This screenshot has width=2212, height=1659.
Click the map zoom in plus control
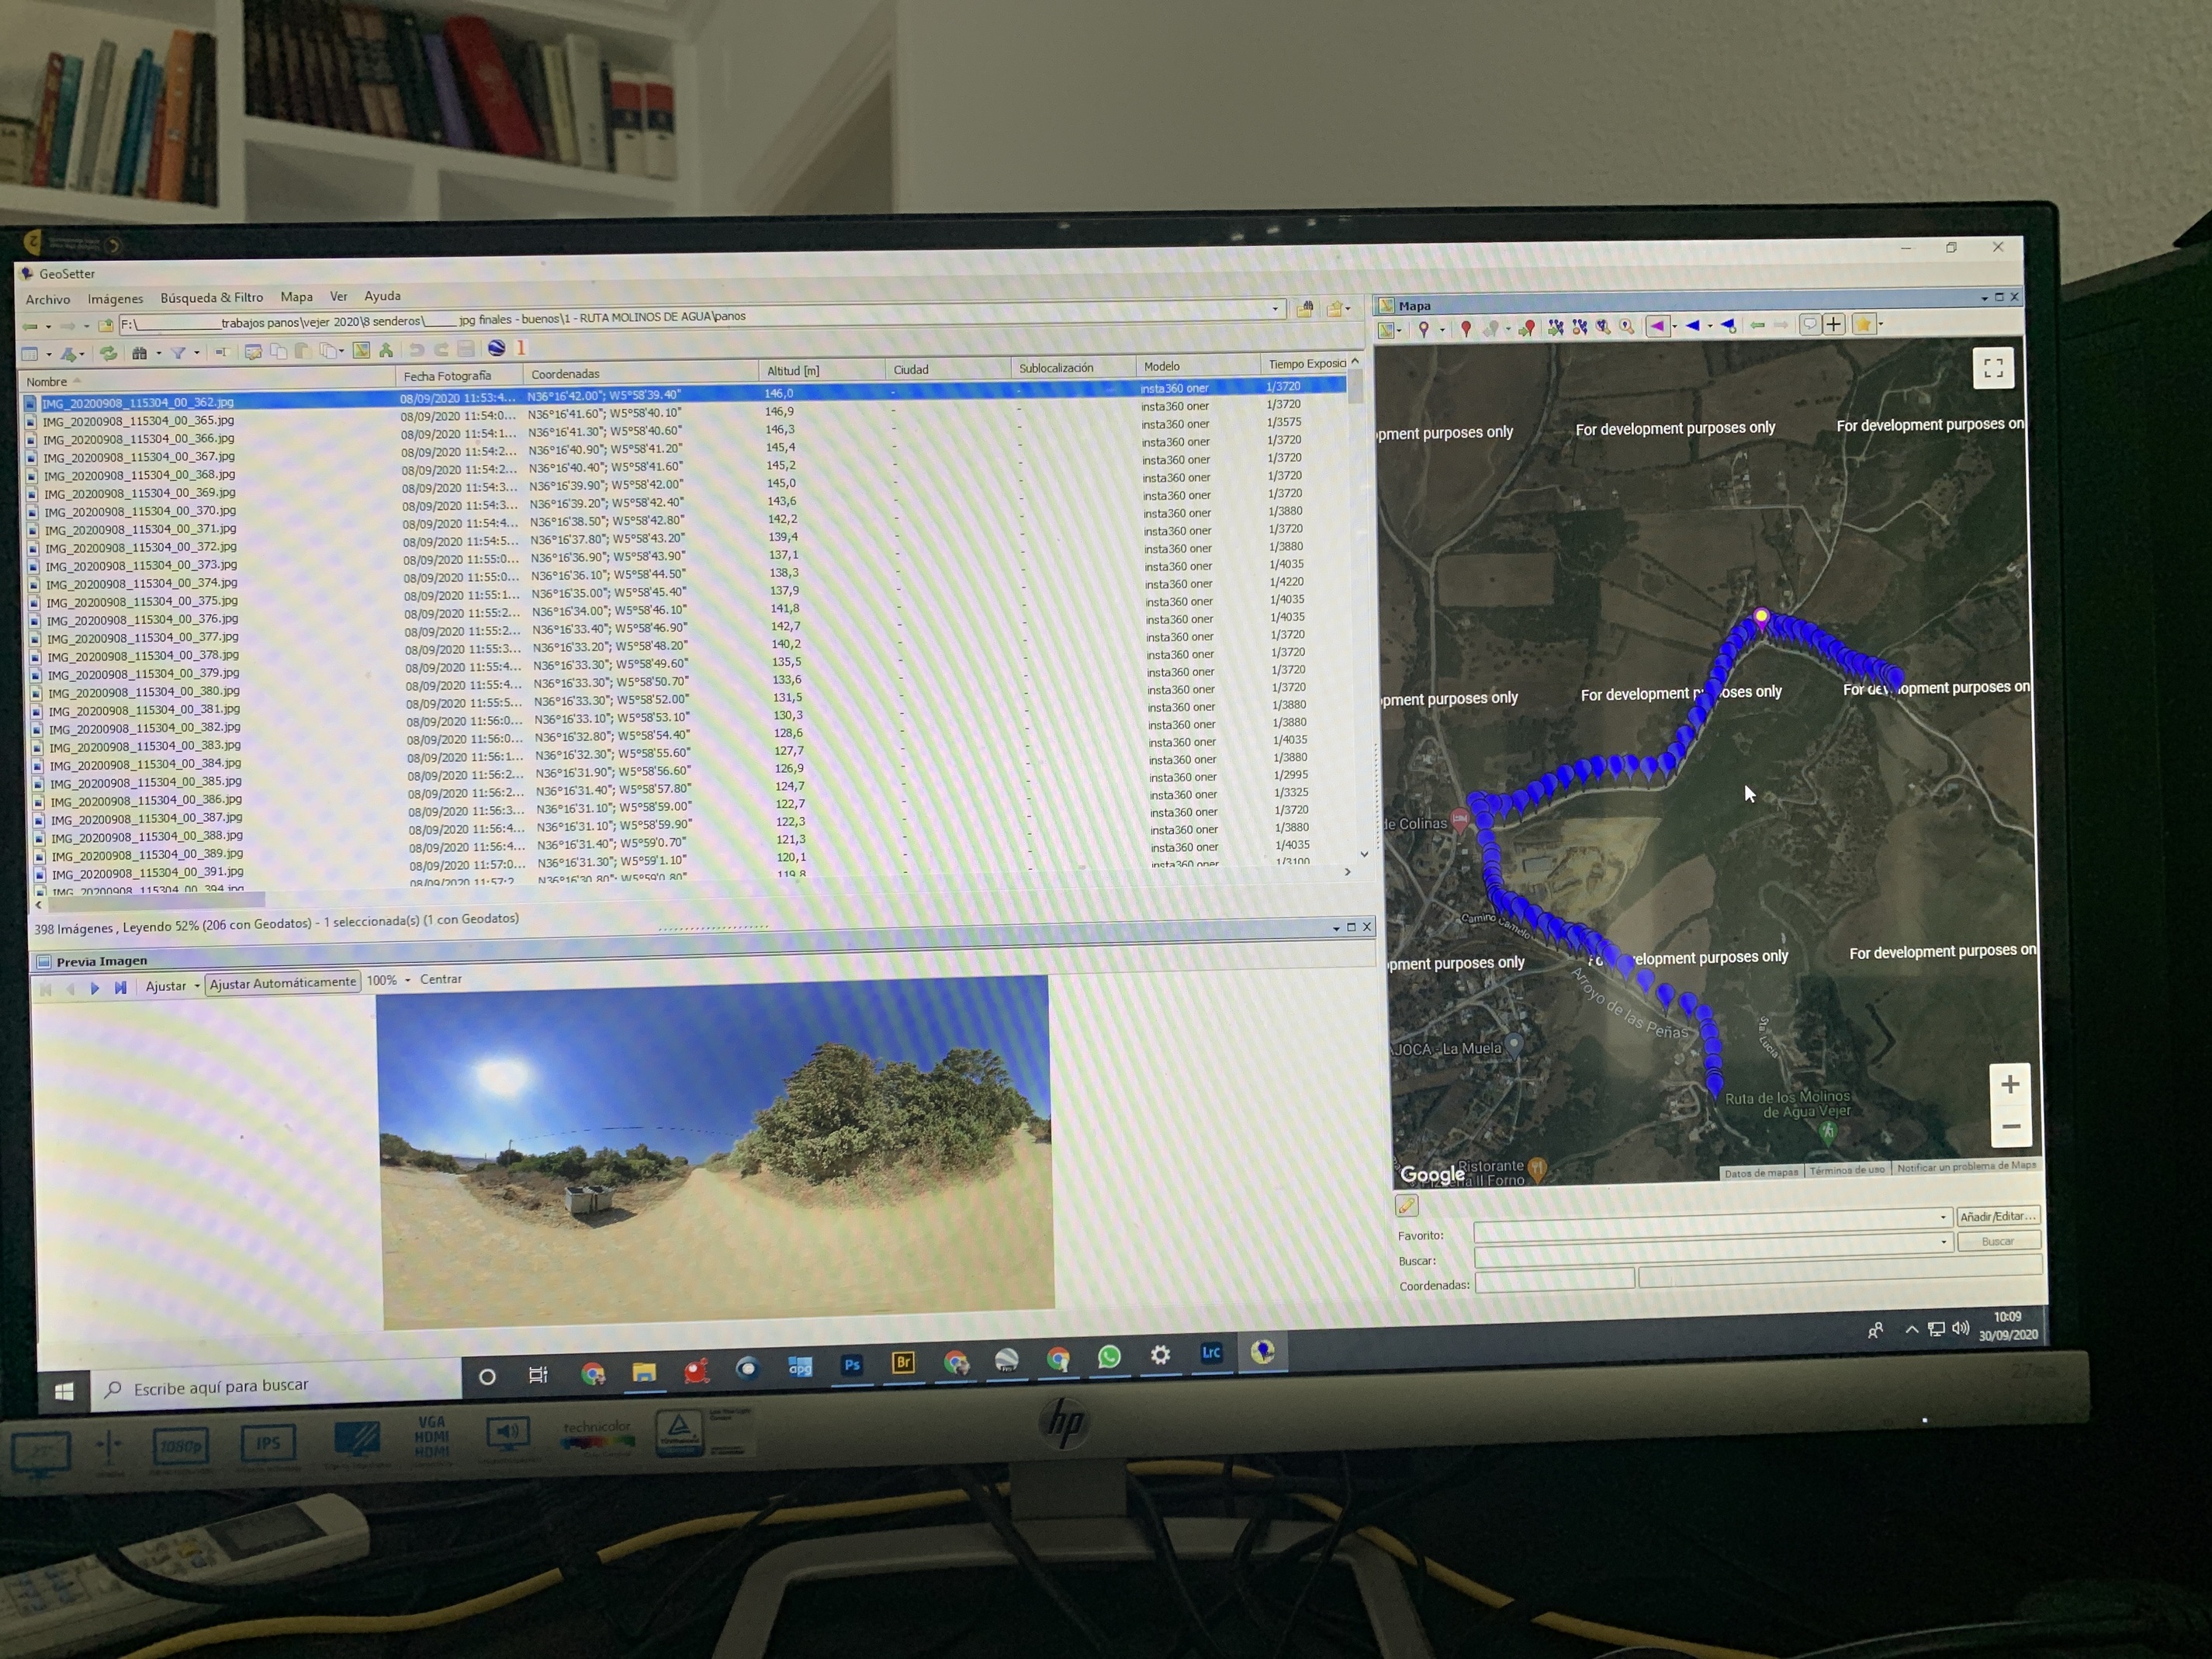point(2010,1084)
